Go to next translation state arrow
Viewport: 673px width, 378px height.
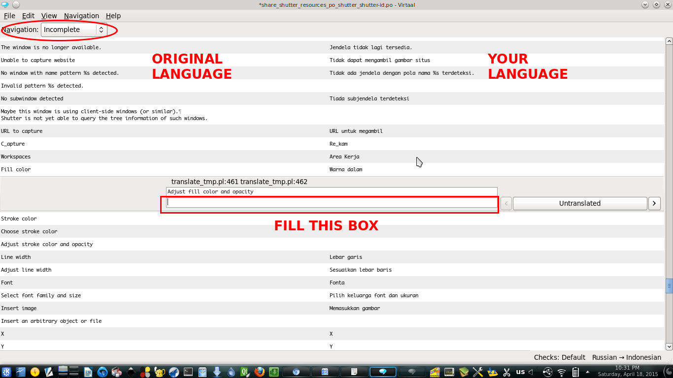click(x=654, y=203)
